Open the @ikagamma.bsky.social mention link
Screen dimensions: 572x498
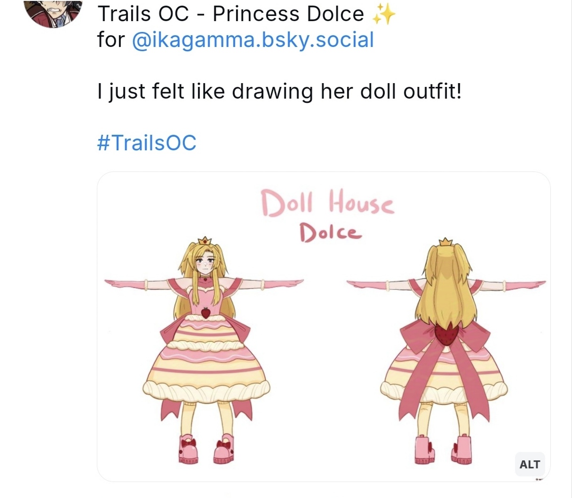(253, 40)
